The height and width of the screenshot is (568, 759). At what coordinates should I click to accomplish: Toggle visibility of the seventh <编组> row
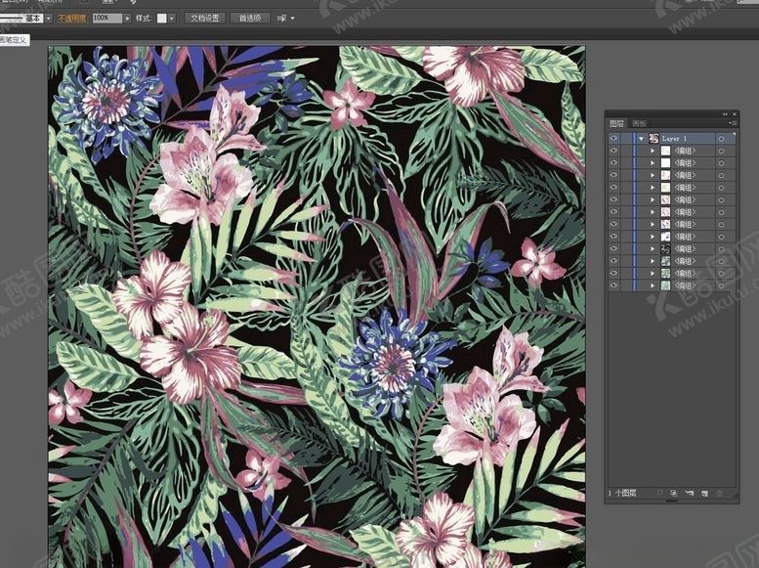coord(613,224)
